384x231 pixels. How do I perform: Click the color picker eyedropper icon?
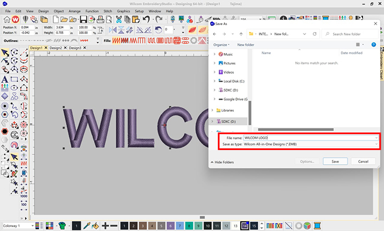click(x=87, y=226)
